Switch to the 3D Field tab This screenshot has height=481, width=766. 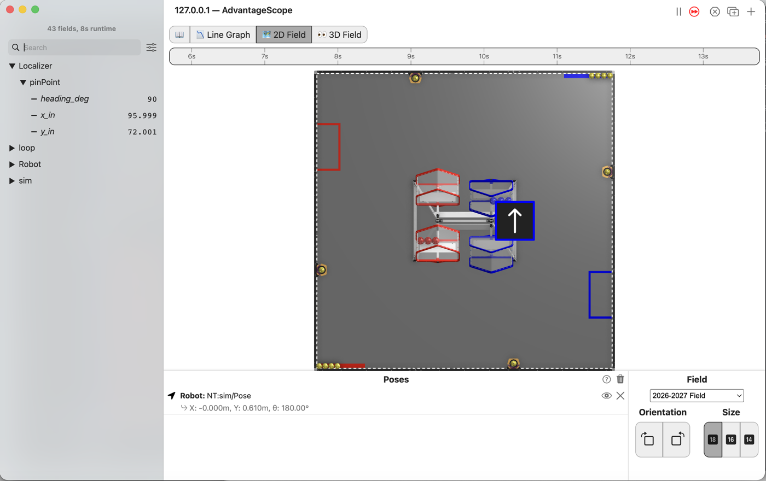[x=339, y=34]
